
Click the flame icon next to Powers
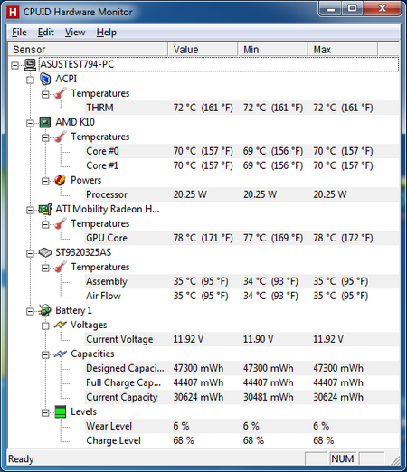point(61,180)
